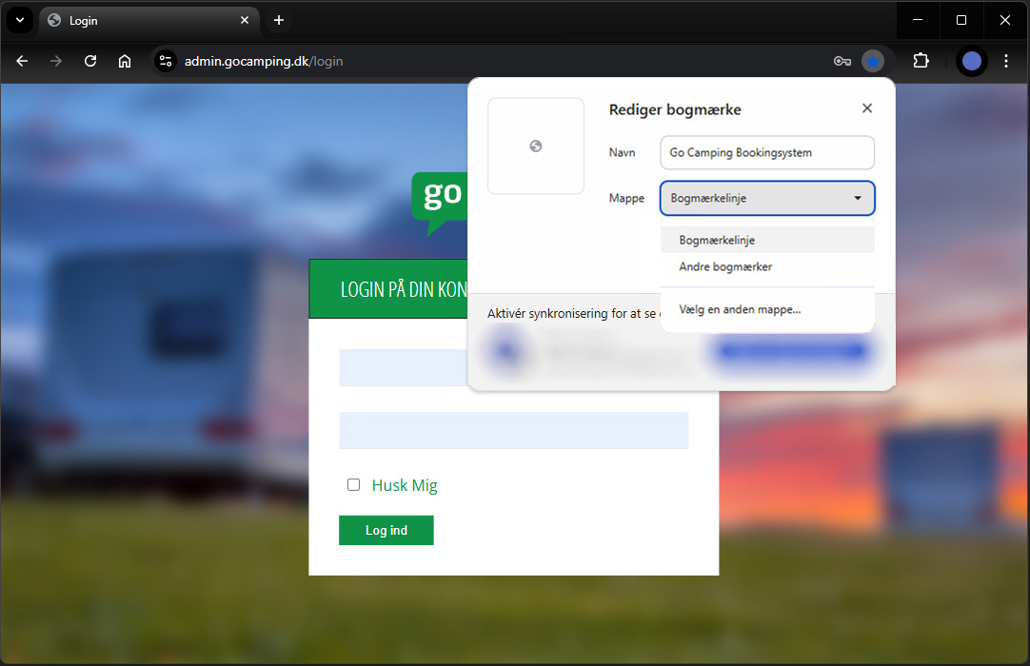Reload the page

(90, 61)
